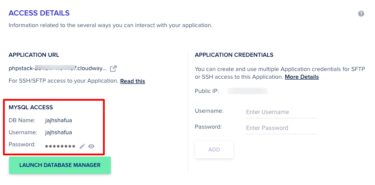Click the Public IP label
The height and width of the screenshot is (185, 375).
point(207,91)
